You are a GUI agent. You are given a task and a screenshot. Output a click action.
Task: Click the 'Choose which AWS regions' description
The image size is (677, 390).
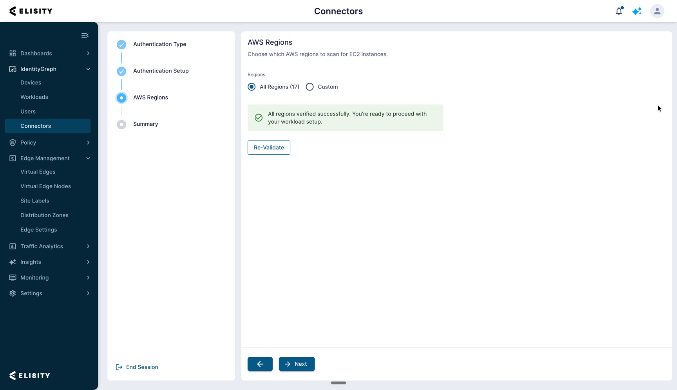(x=317, y=54)
